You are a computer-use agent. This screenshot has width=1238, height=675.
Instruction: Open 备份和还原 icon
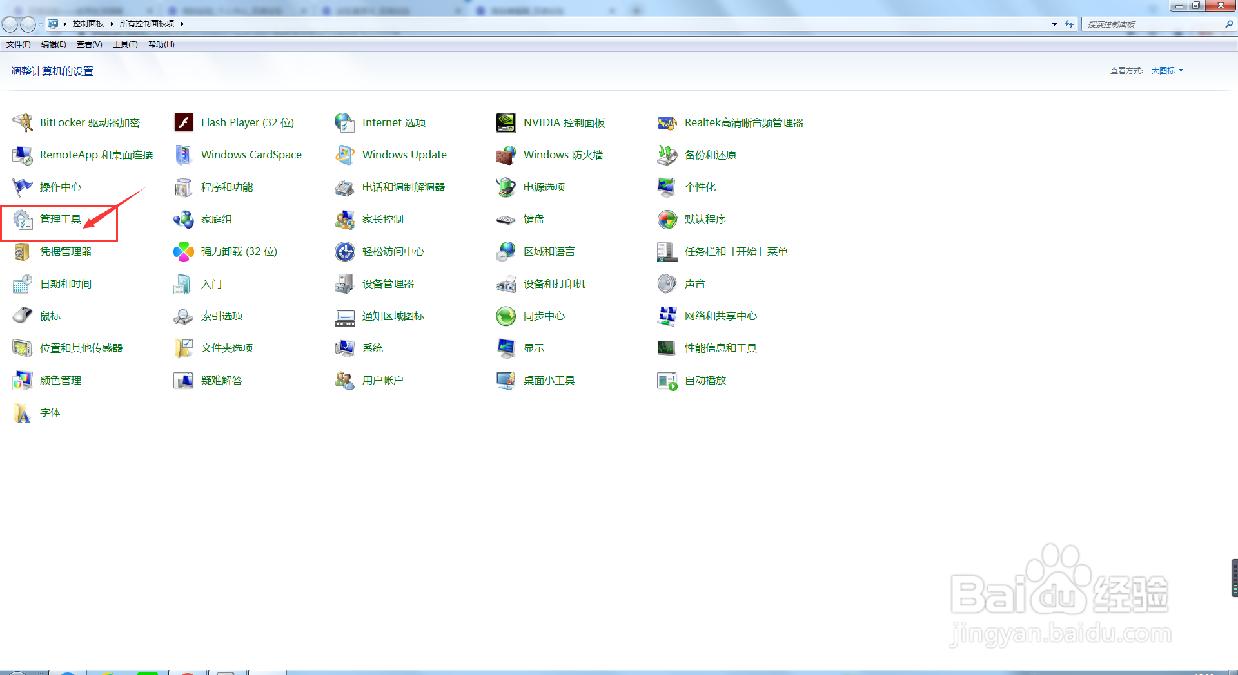coord(667,155)
